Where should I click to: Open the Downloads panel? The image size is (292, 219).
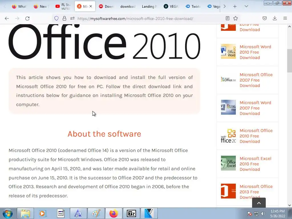[x=275, y=18]
